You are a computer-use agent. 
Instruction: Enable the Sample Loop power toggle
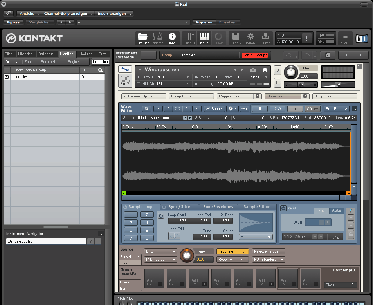coord(125,207)
